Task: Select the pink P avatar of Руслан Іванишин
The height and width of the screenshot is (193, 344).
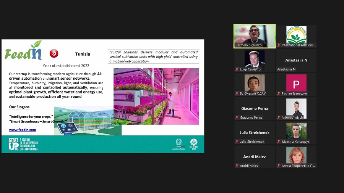Action: [296, 83]
